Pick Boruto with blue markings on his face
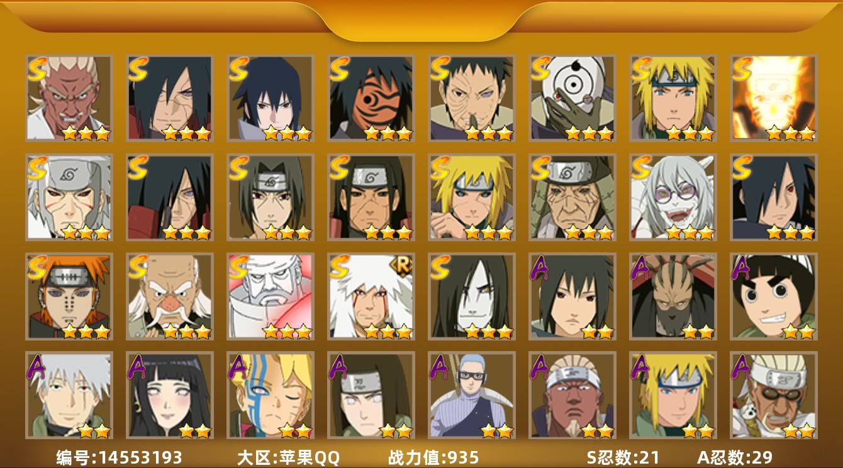Viewport: 843px width, 468px height. tap(271, 395)
